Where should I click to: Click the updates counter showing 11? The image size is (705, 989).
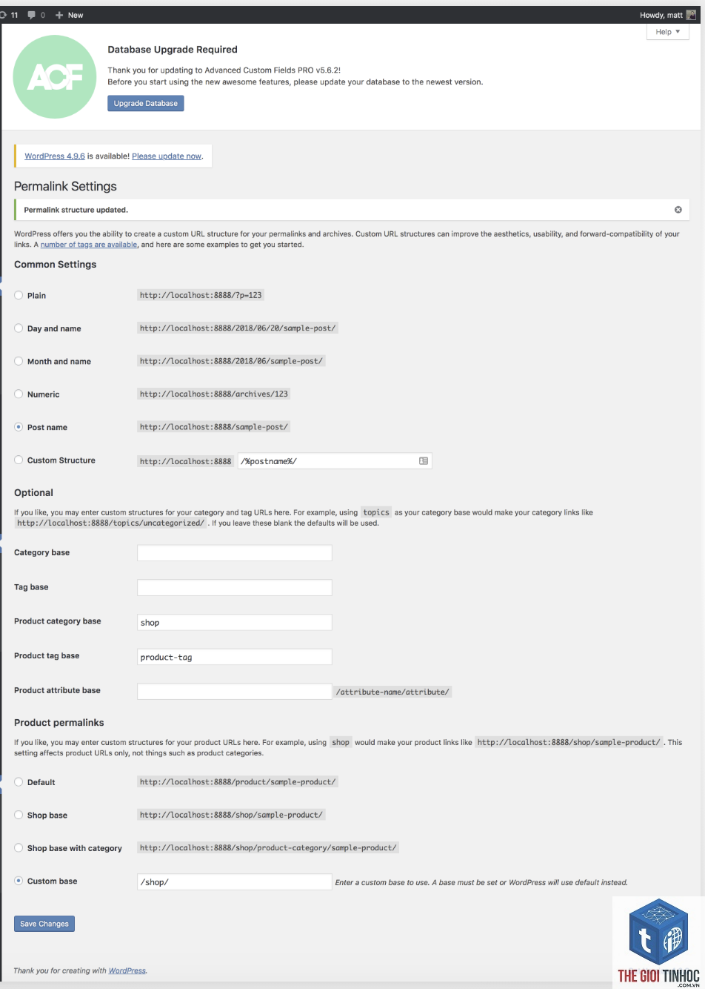coord(10,15)
